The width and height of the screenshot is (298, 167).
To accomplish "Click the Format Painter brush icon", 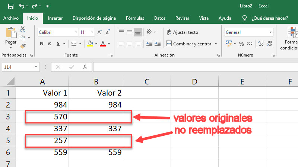I will coord(23,46).
